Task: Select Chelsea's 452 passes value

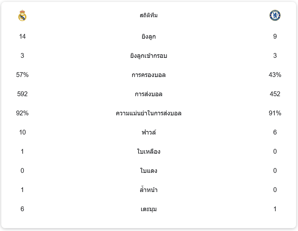Action: tap(275, 94)
